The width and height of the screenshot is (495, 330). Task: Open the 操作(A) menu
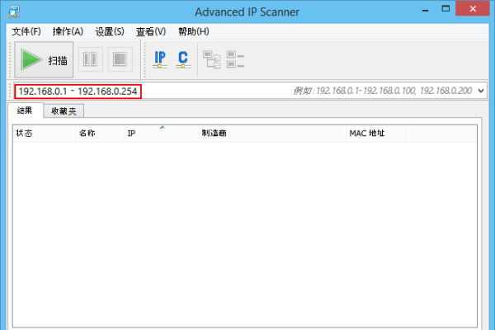68,31
